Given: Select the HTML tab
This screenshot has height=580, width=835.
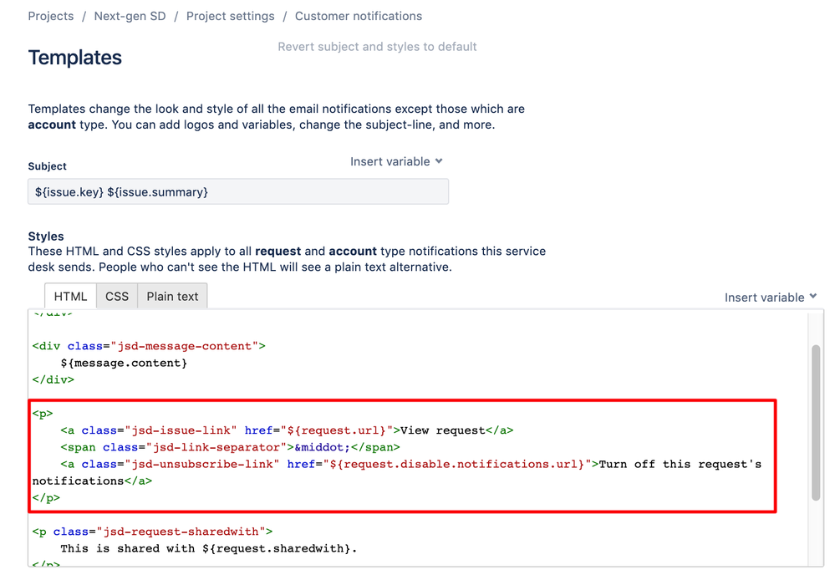Looking at the screenshot, I should pyautogui.click(x=70, y=296).
